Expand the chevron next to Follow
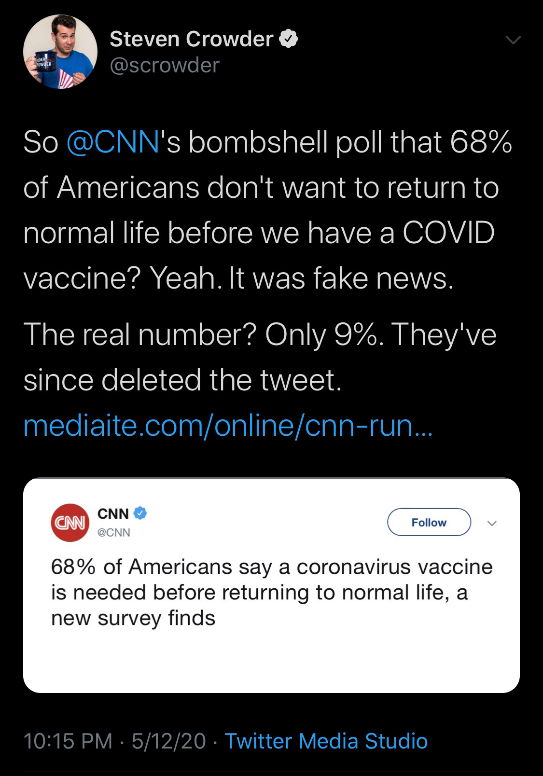543x776 pixels. (491, 523)
